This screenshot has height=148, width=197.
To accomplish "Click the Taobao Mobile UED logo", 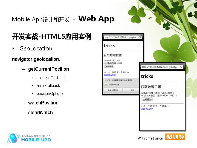I will tap(29, 138).
